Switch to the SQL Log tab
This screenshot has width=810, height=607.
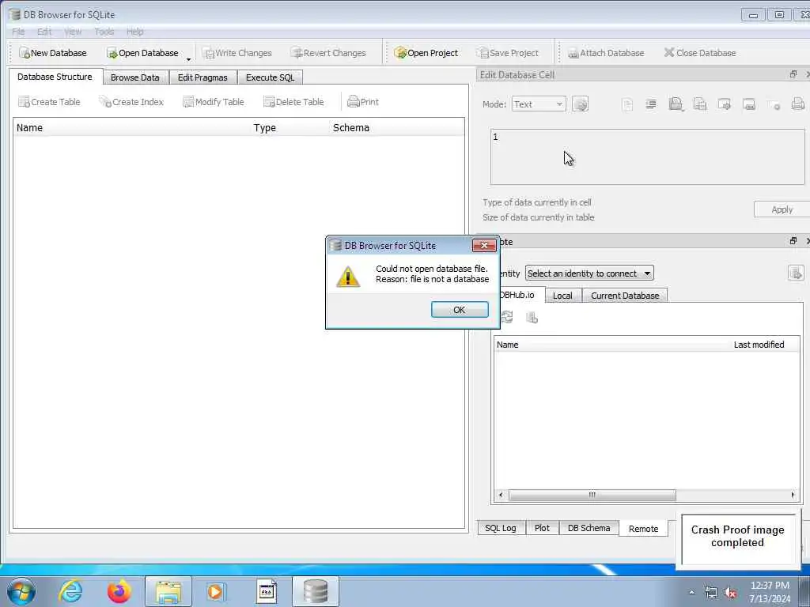coord(501,528)
